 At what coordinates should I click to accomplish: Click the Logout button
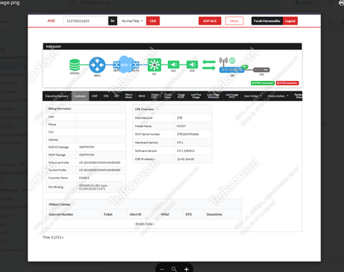point(290,21)
